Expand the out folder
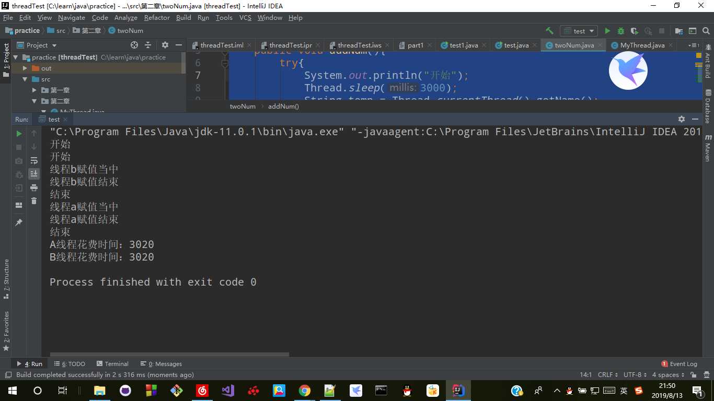714x401 pixels. coord(25,68)
